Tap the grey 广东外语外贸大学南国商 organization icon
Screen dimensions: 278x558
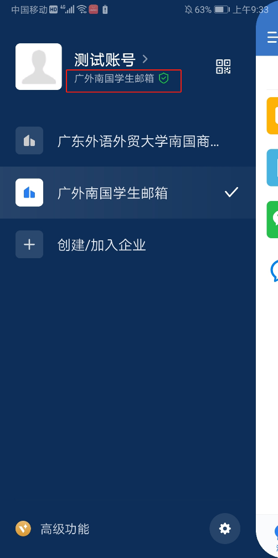[x=29, y=140]
